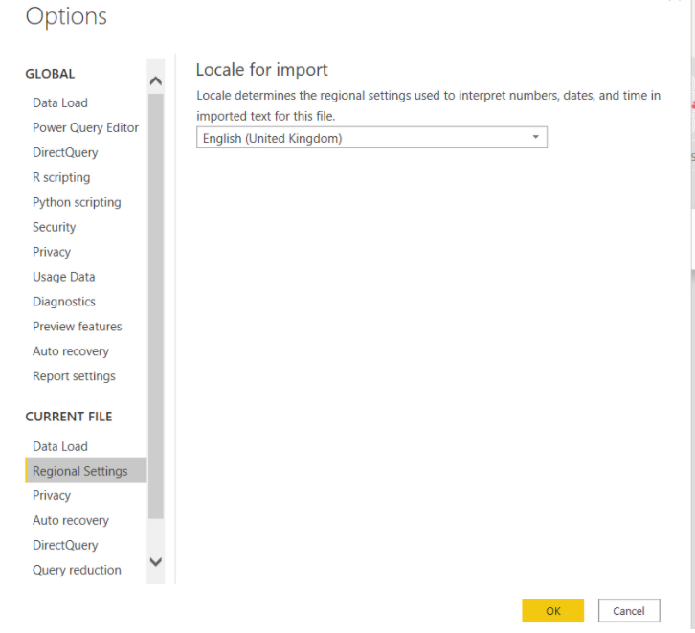The height and width of the screenshot is (633, 695).
Task: Open Python scripting settings
Action: click(x=77, y=202)
